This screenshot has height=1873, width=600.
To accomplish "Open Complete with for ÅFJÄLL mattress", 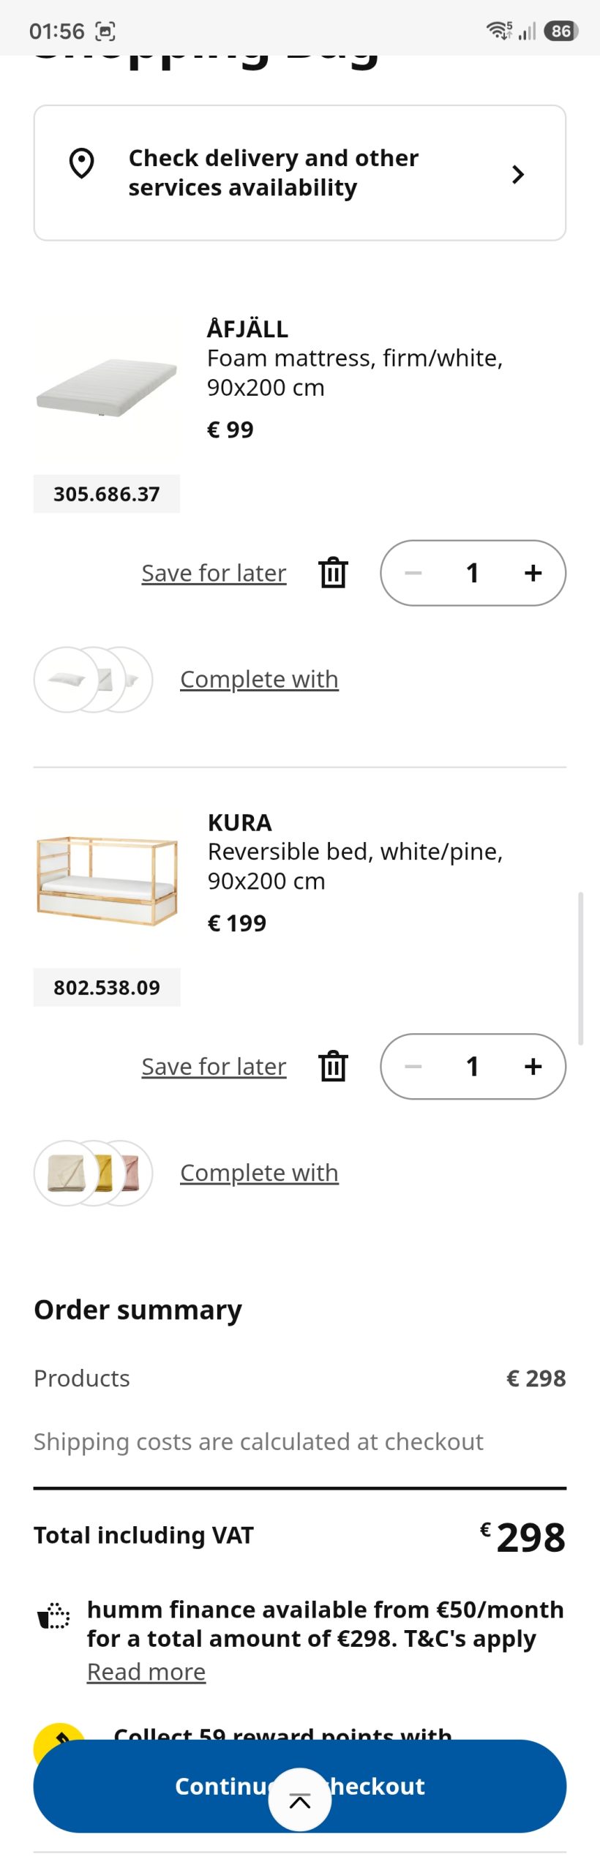I will [x=259, y=679].
